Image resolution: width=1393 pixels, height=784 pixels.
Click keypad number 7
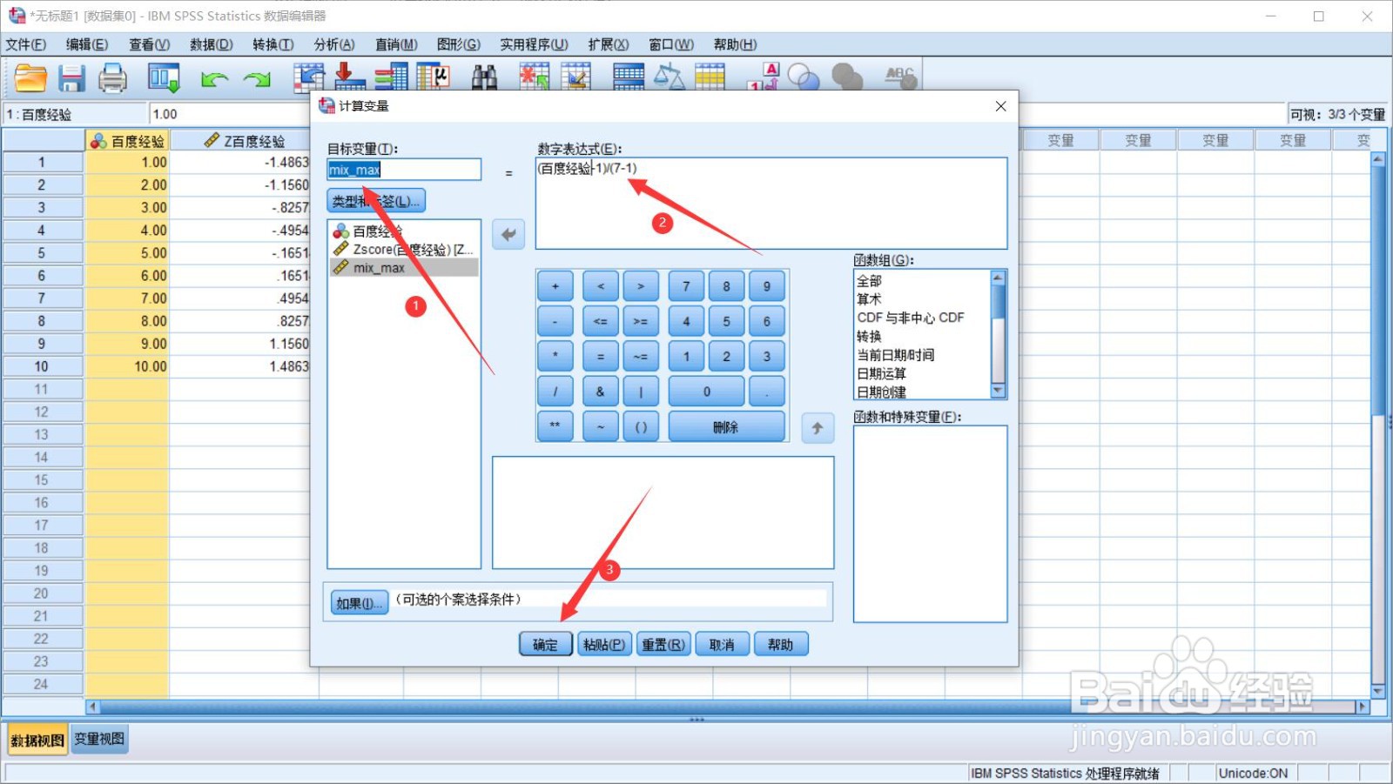686,286
